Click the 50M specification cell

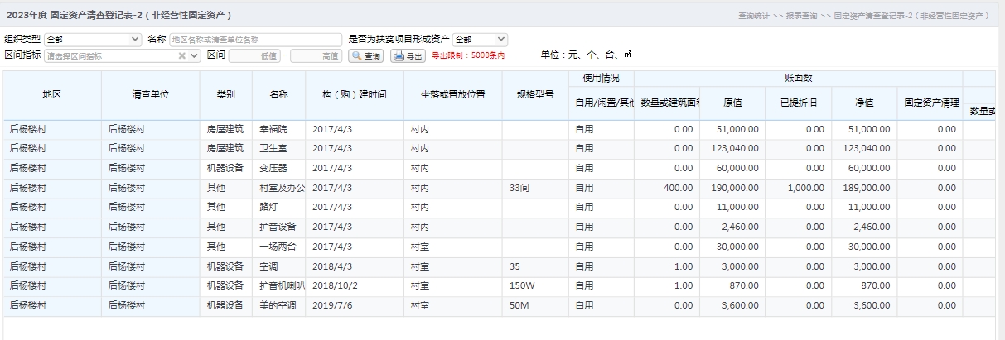534,305
